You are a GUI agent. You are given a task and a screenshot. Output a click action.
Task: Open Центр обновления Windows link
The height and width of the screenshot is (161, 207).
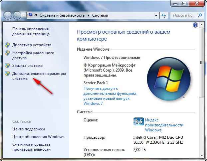click(38, 137)
